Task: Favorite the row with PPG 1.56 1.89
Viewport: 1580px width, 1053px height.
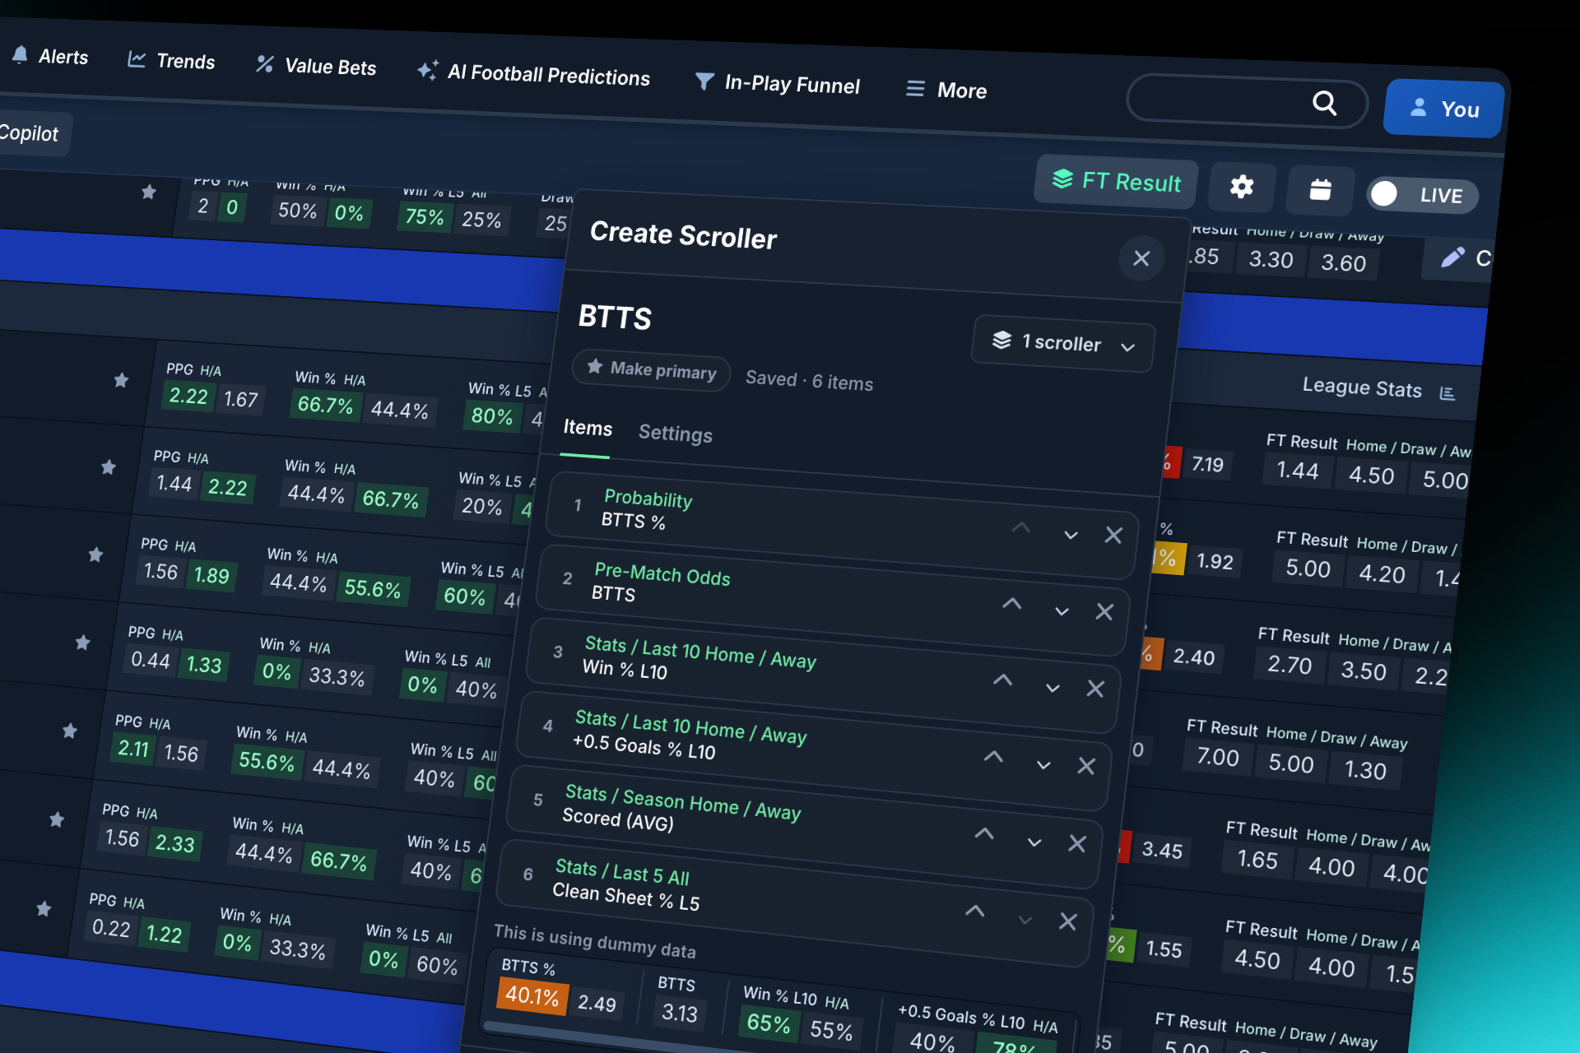Action: (95, 554)
